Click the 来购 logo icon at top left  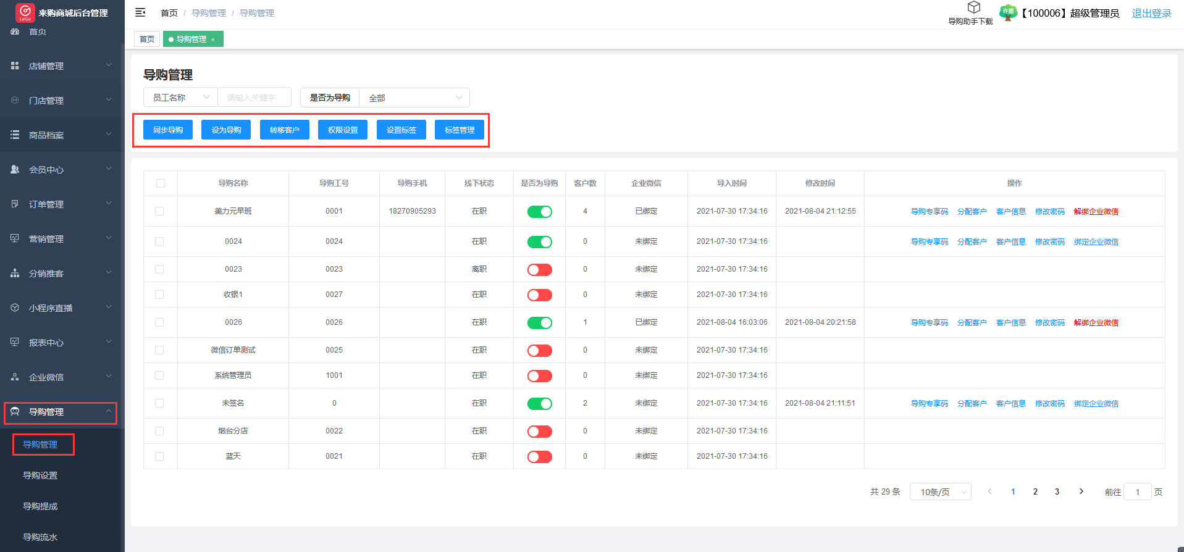pyautogui.click(x=25, y=11)
